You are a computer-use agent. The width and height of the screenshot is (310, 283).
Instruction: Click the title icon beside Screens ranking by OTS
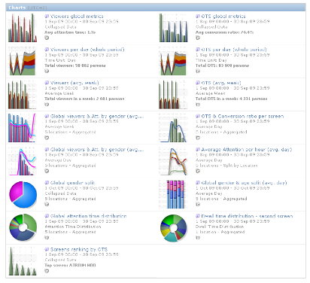47,249
